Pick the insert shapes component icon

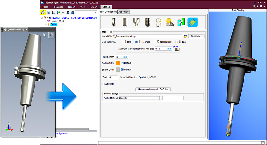(x=169, y=22)
